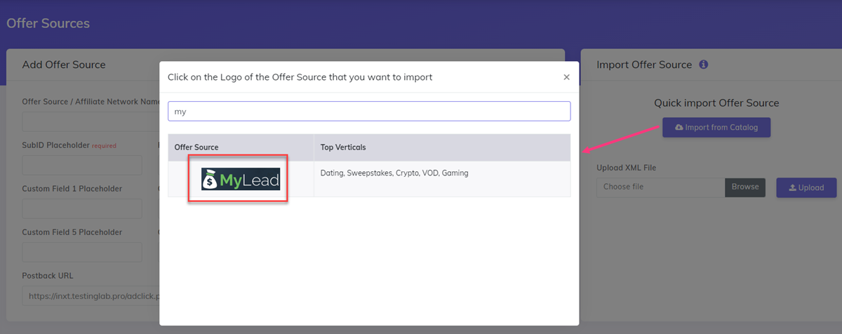Focus the search box containing 'my'
The image size is (842, 334).
369,111
